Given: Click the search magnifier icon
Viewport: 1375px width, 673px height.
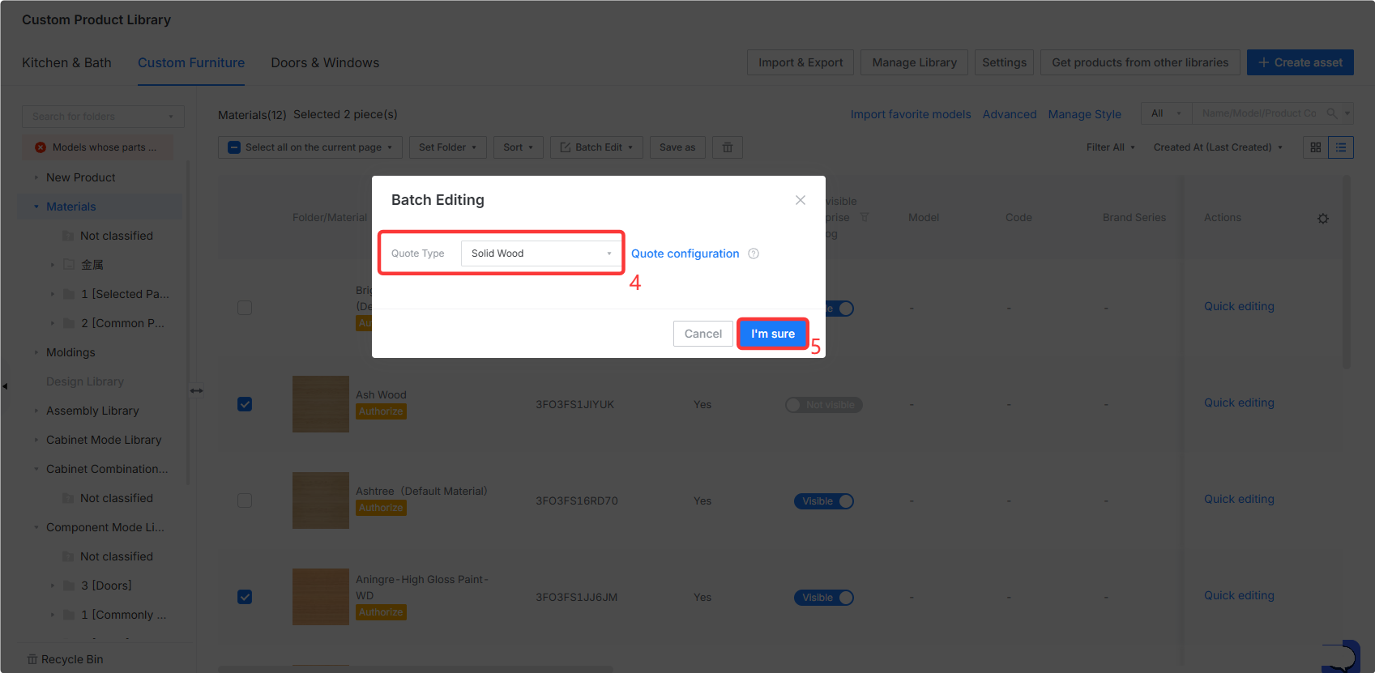Looking at the screenshot, I should click(1331, 113).
